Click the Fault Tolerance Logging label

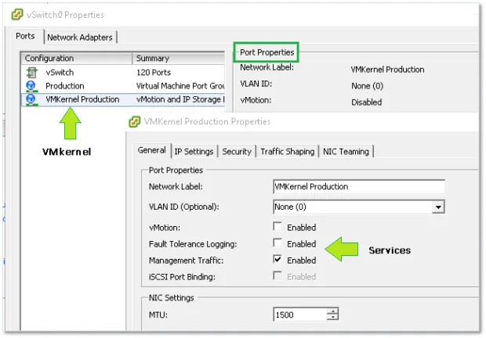click(x=193, y=244)
